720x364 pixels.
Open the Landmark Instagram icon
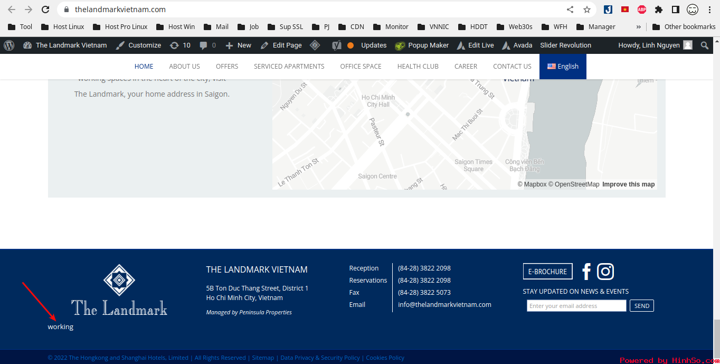[x=605, y=272]
